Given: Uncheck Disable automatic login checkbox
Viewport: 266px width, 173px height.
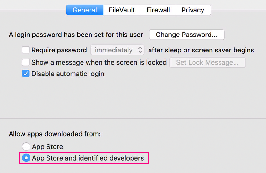Looking at the screenshot, I should pos(26,74).
